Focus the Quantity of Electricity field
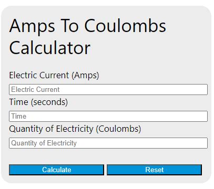Image resolution: width=214 pixels, height=189 pixels. pos(108,143)
